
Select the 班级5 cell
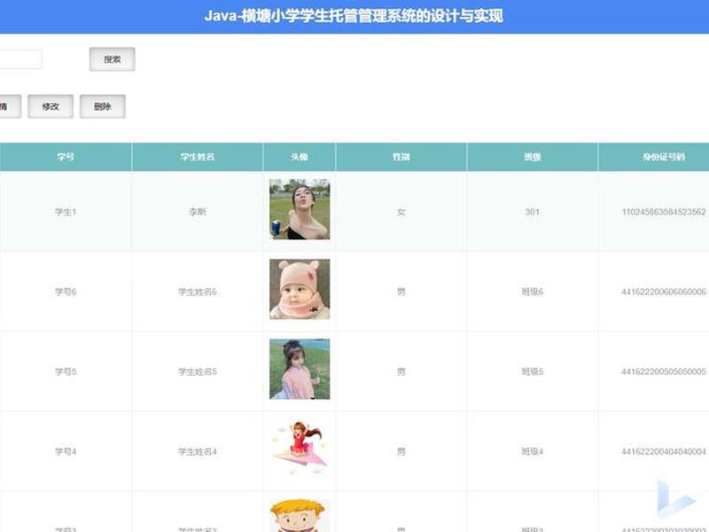[x=533, y=372]
